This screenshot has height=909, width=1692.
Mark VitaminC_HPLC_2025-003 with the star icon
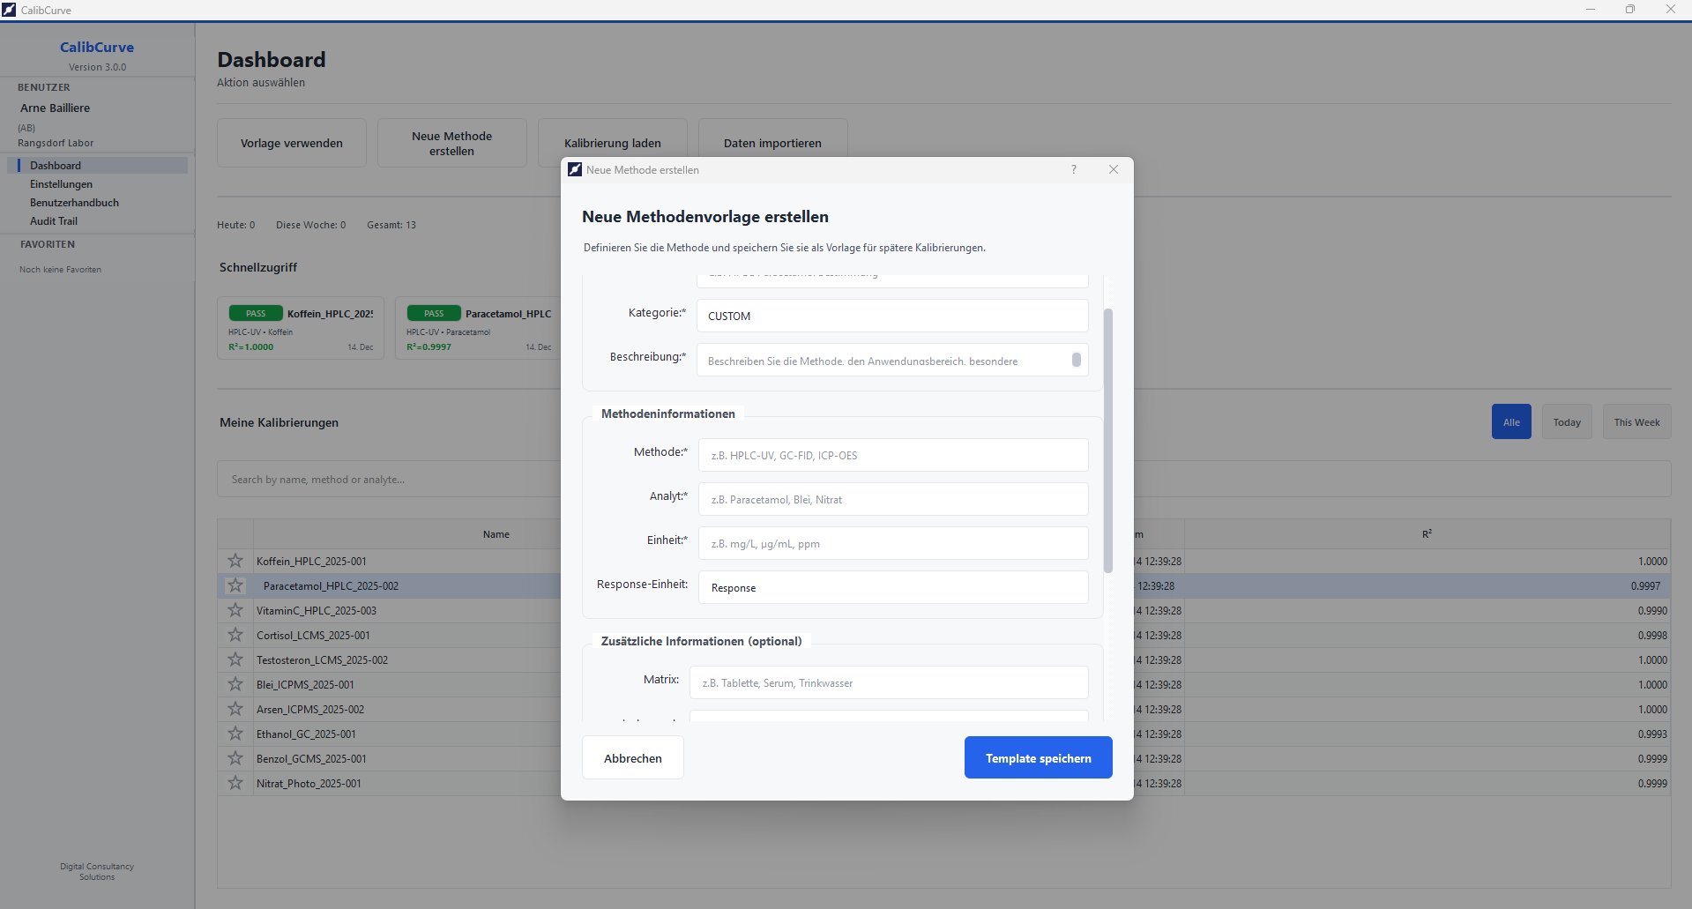coord(235,610)
